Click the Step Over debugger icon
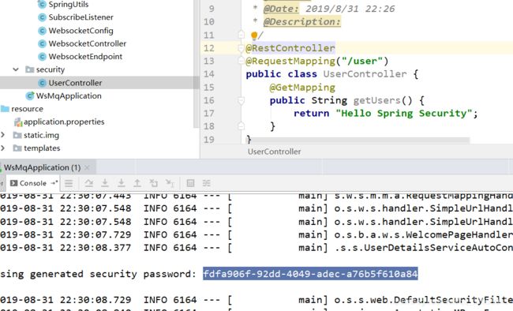513x311 pixels. point(88,183)
